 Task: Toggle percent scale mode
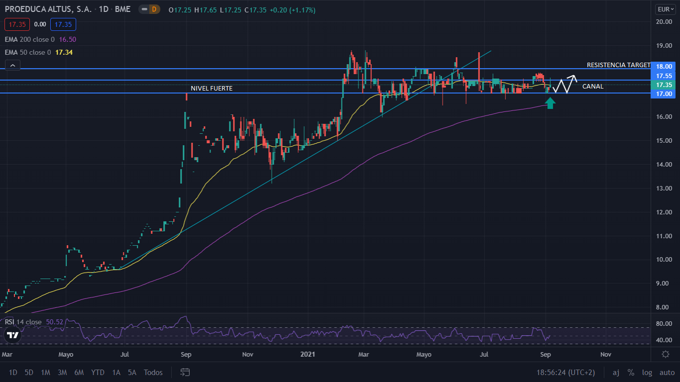631,372
